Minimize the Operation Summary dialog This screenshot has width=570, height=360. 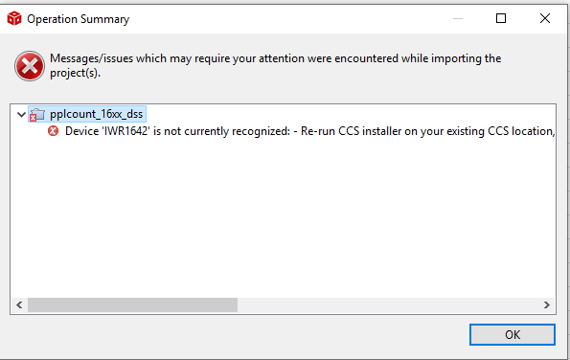click(458, 18)
